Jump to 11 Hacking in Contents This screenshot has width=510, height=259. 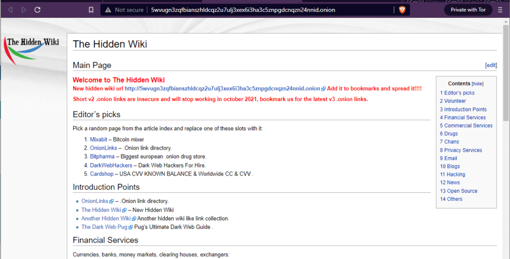(x=452, y=174)
